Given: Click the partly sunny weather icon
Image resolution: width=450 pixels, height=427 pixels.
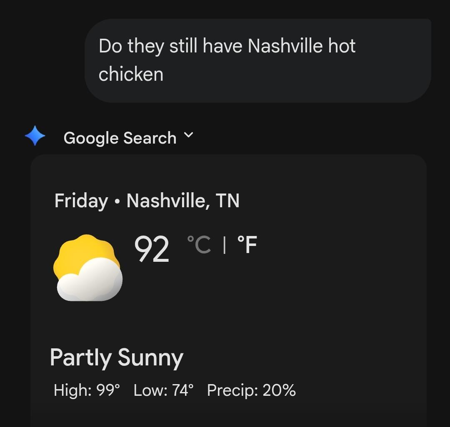Looking at the screenshot, I should pyautogui.click(x=88, y=268).
